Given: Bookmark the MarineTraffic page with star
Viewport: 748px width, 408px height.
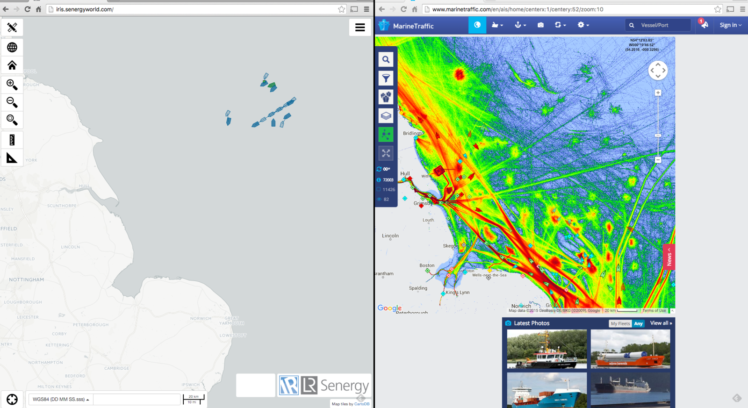Looking at the screenshot, I should [718, 9].
